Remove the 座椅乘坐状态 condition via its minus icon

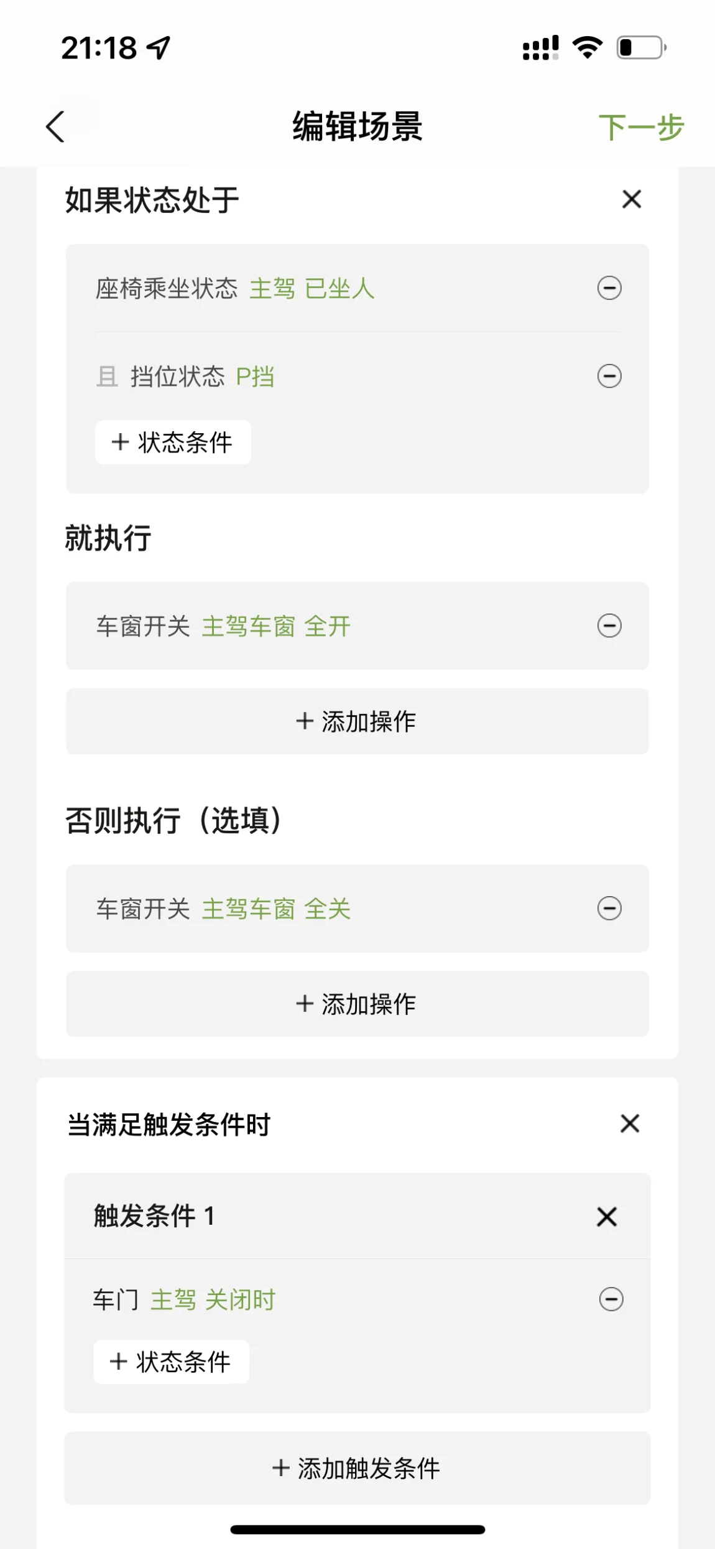click(609, 288)
